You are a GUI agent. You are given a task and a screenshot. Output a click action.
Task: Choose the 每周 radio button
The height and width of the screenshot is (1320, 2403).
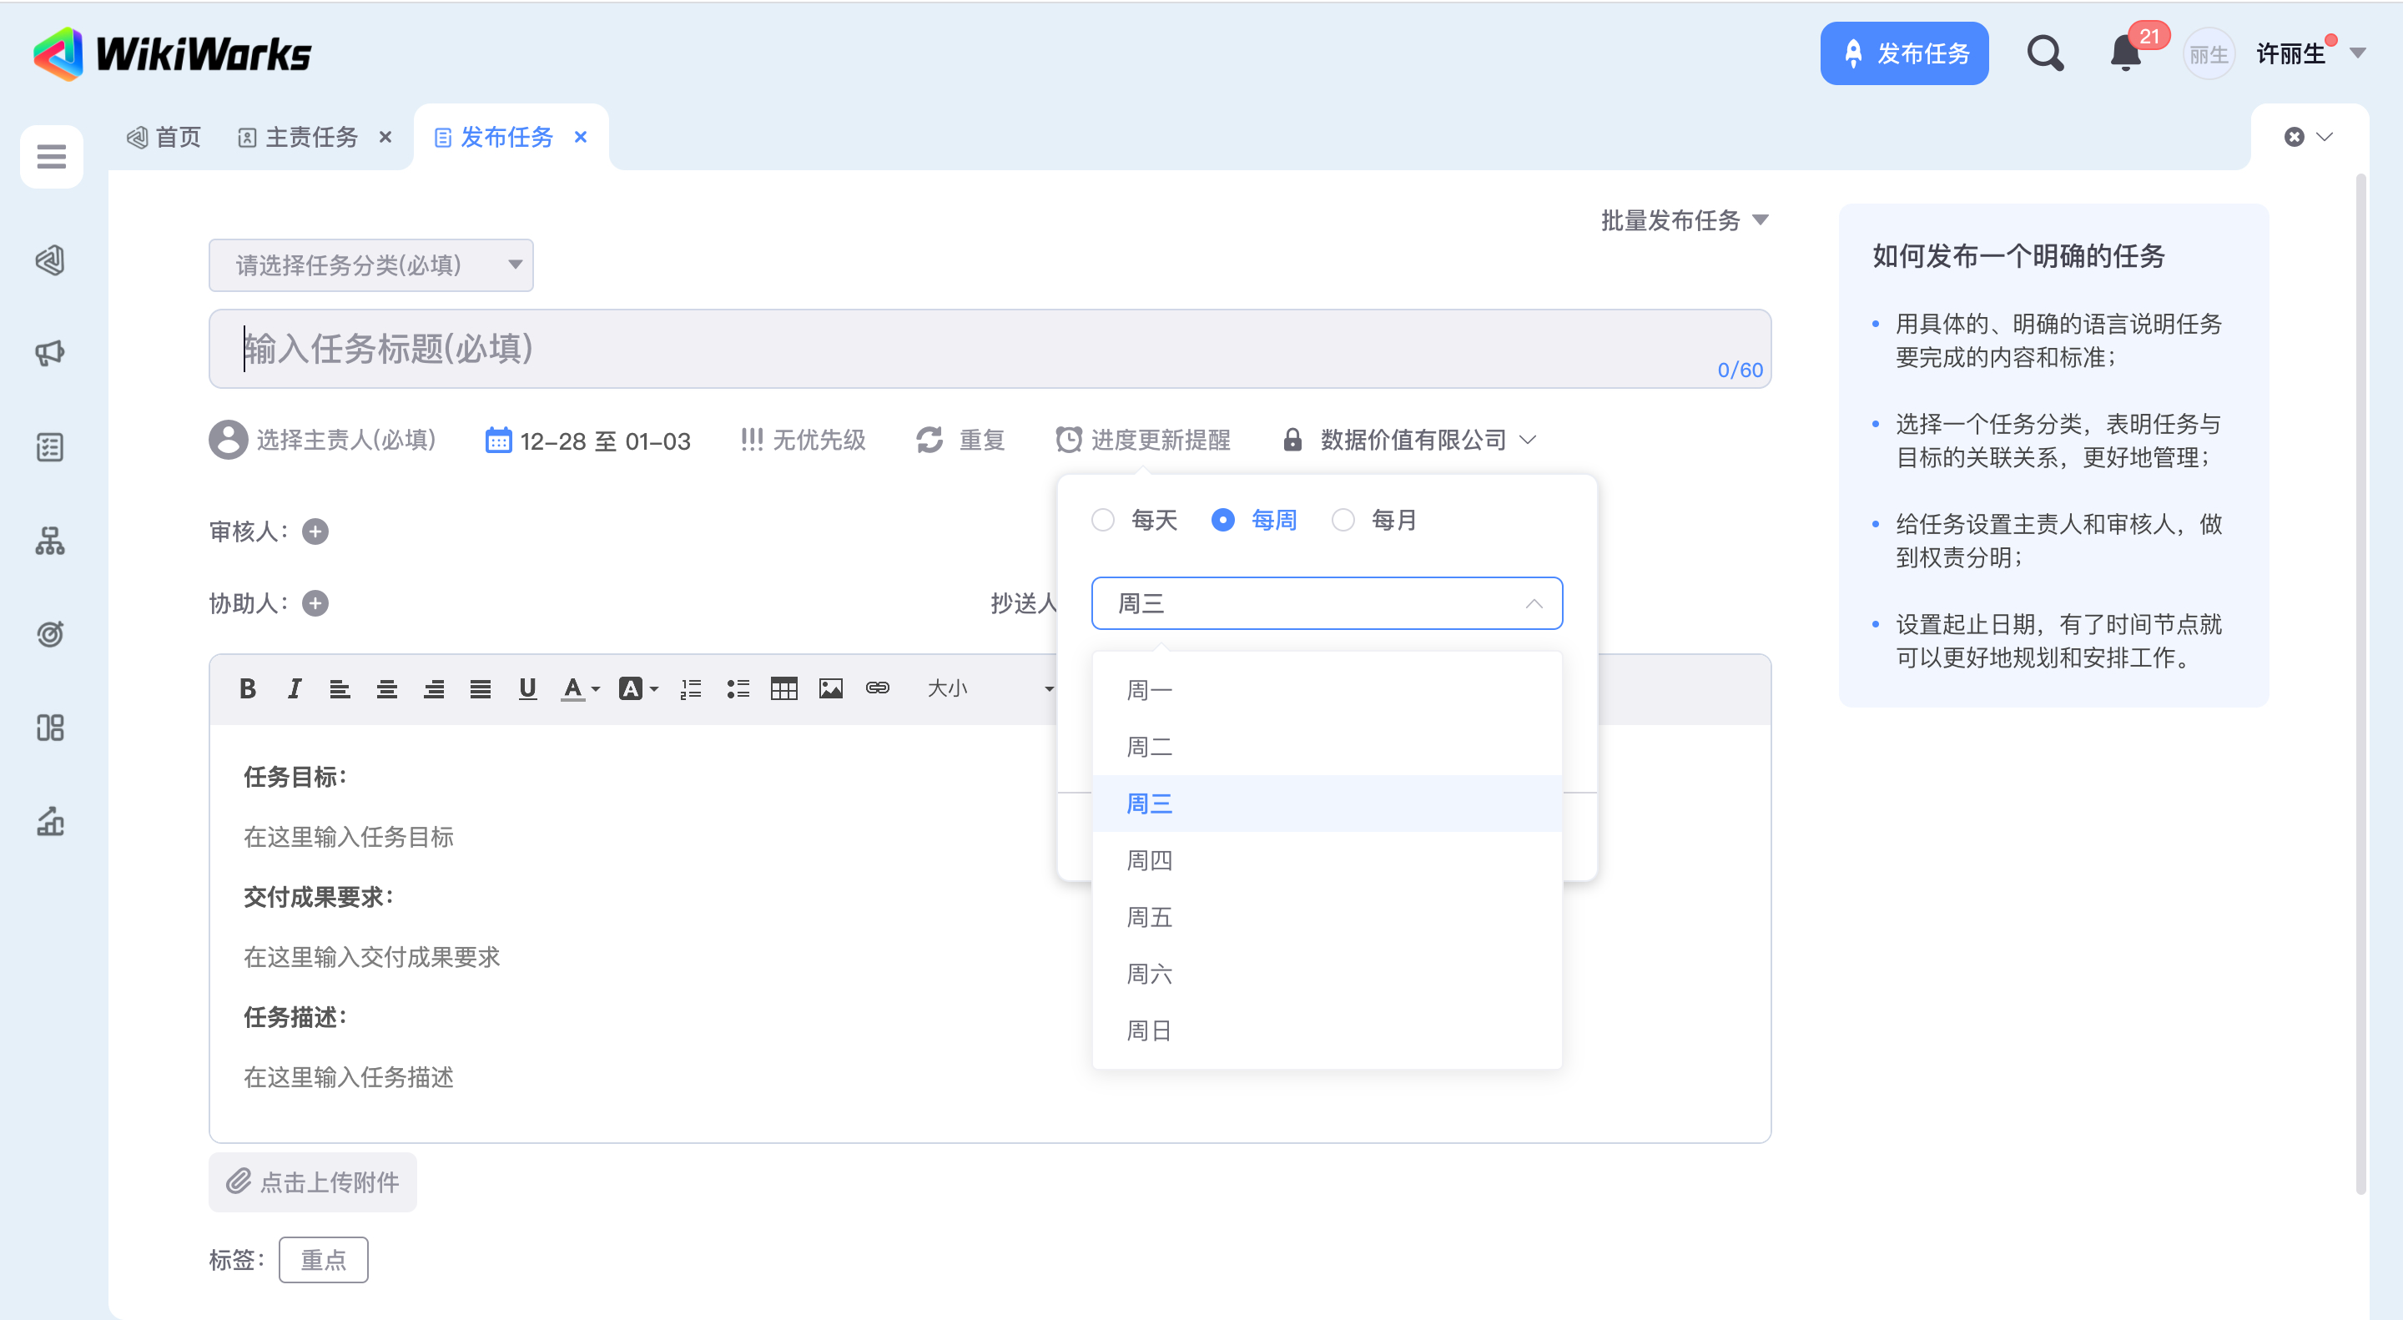click(x=1222, y=520)
